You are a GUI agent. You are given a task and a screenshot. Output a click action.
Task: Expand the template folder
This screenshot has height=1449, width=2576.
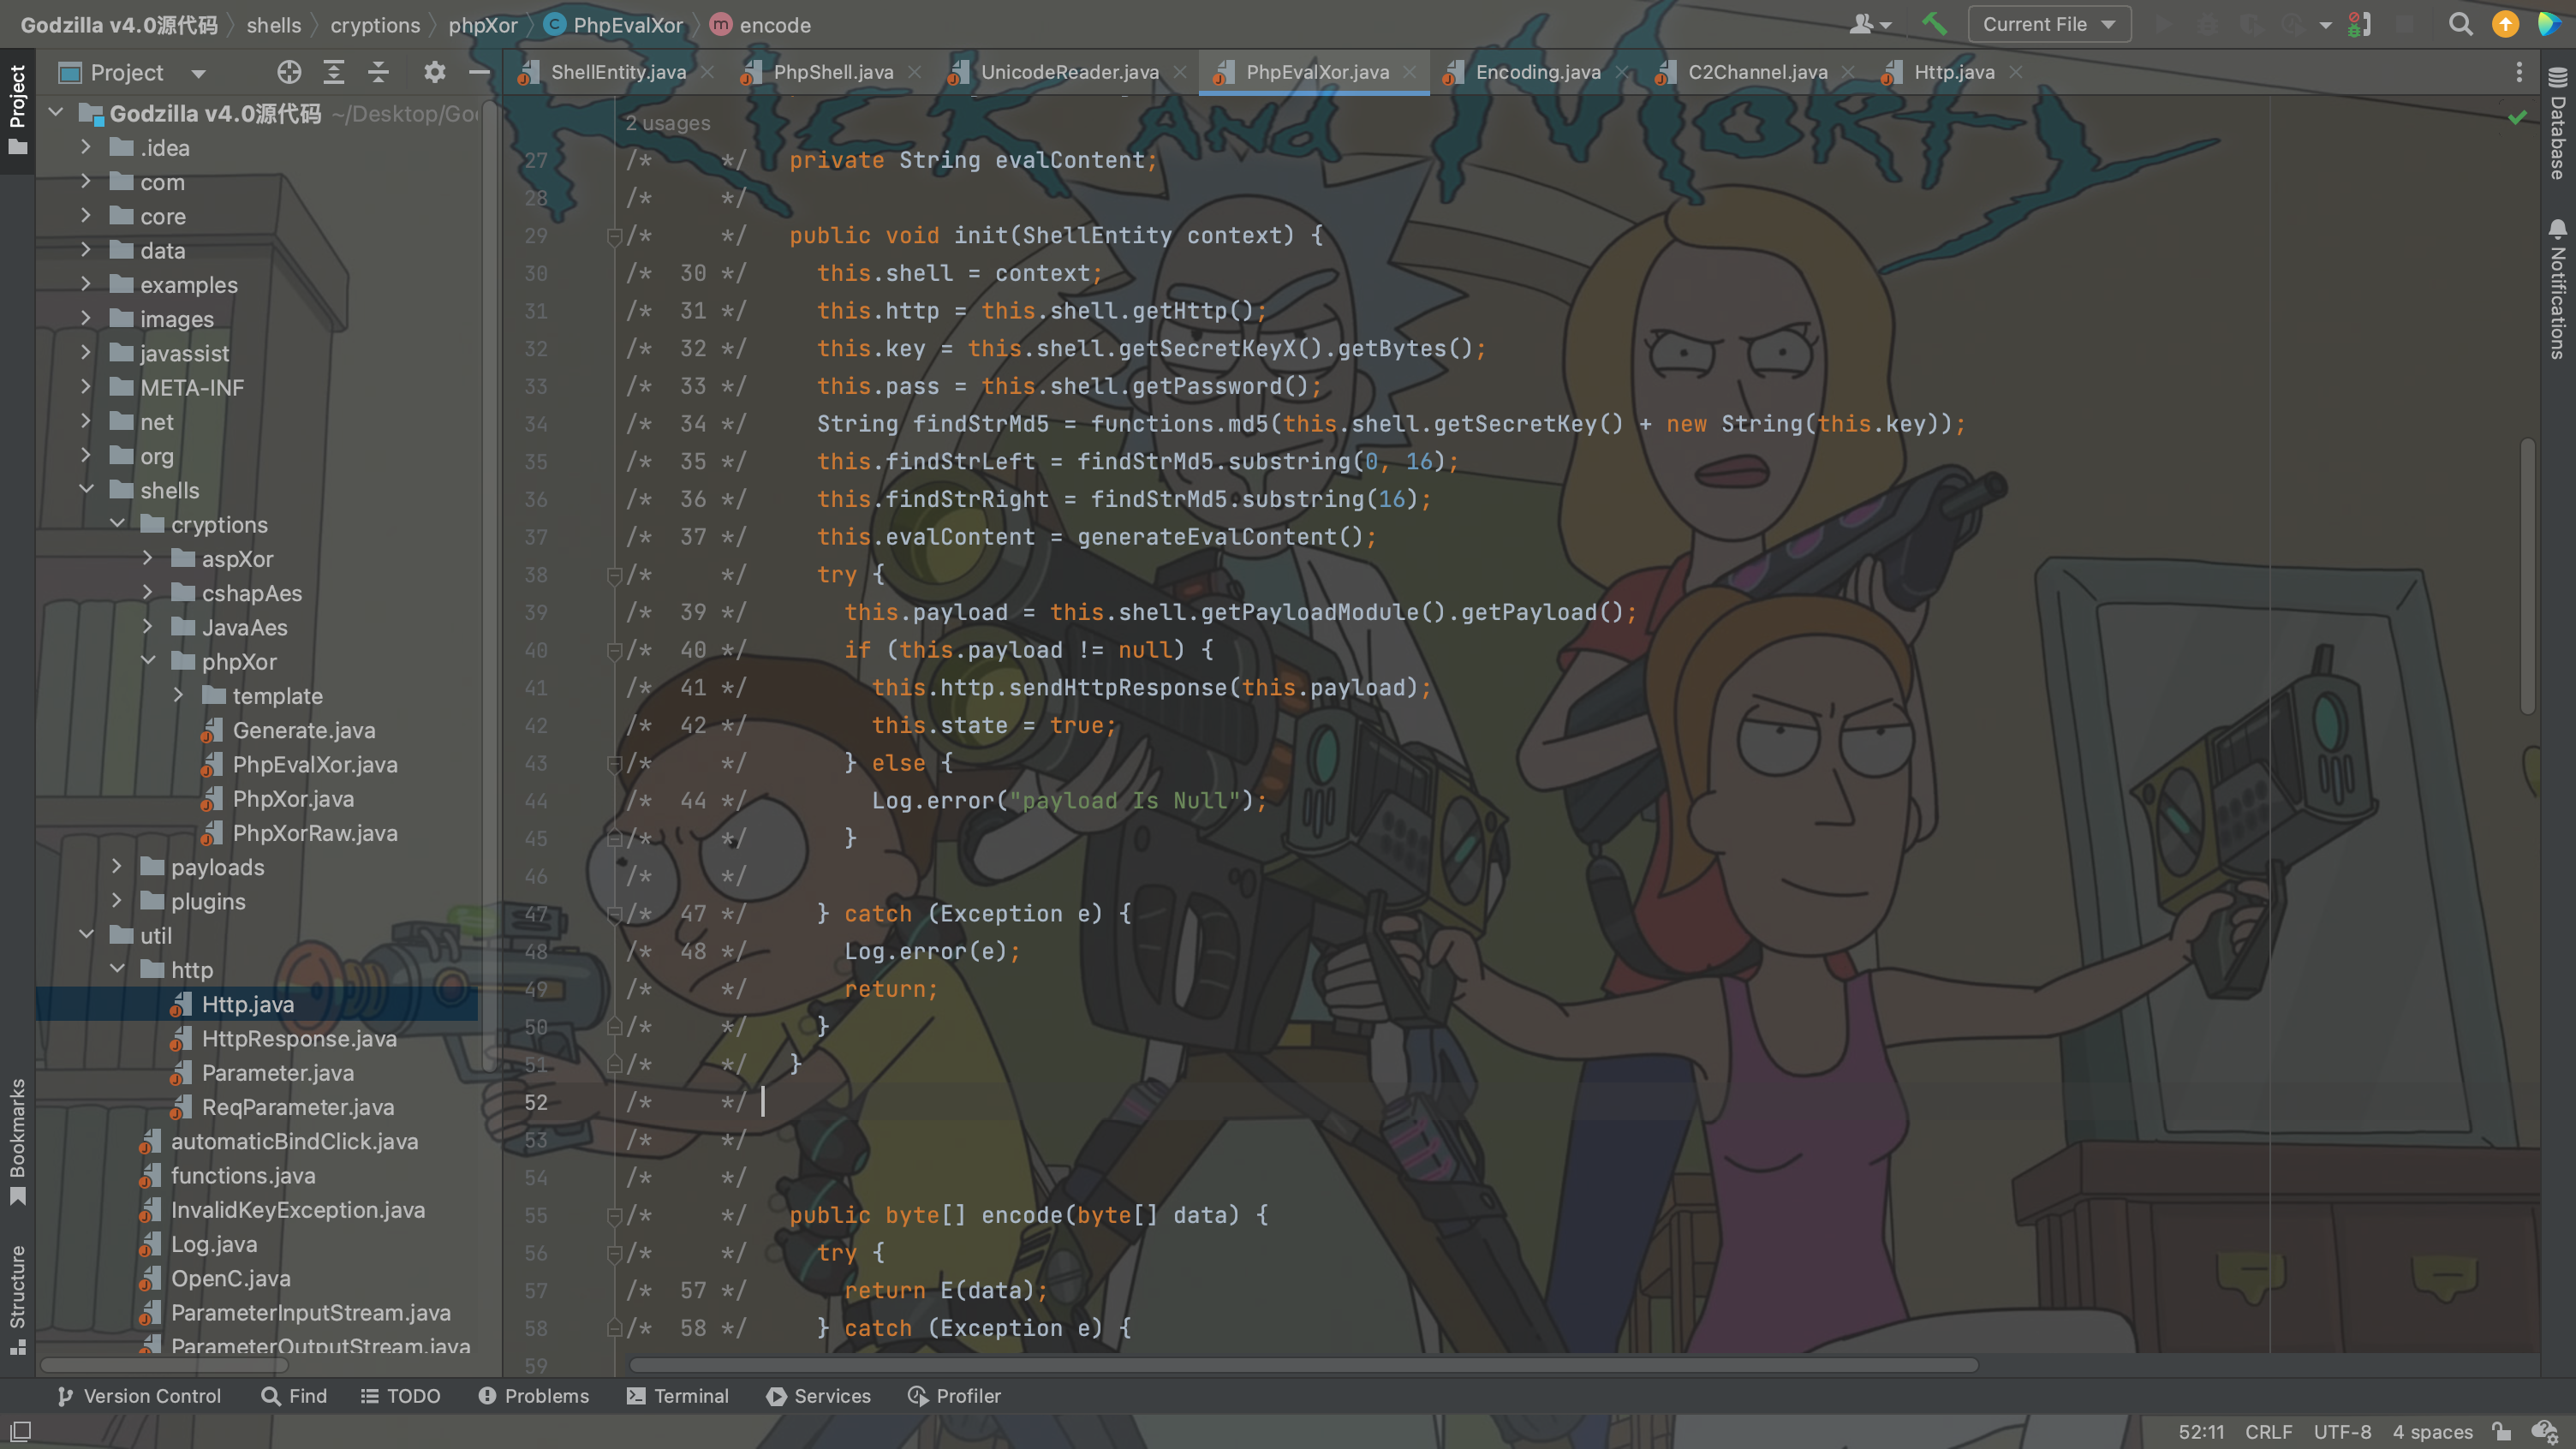pos(179,694)
